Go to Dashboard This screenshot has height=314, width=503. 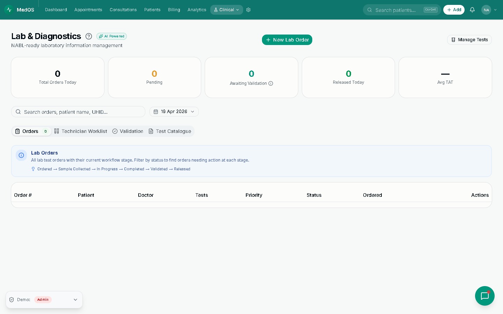(56, 10)
